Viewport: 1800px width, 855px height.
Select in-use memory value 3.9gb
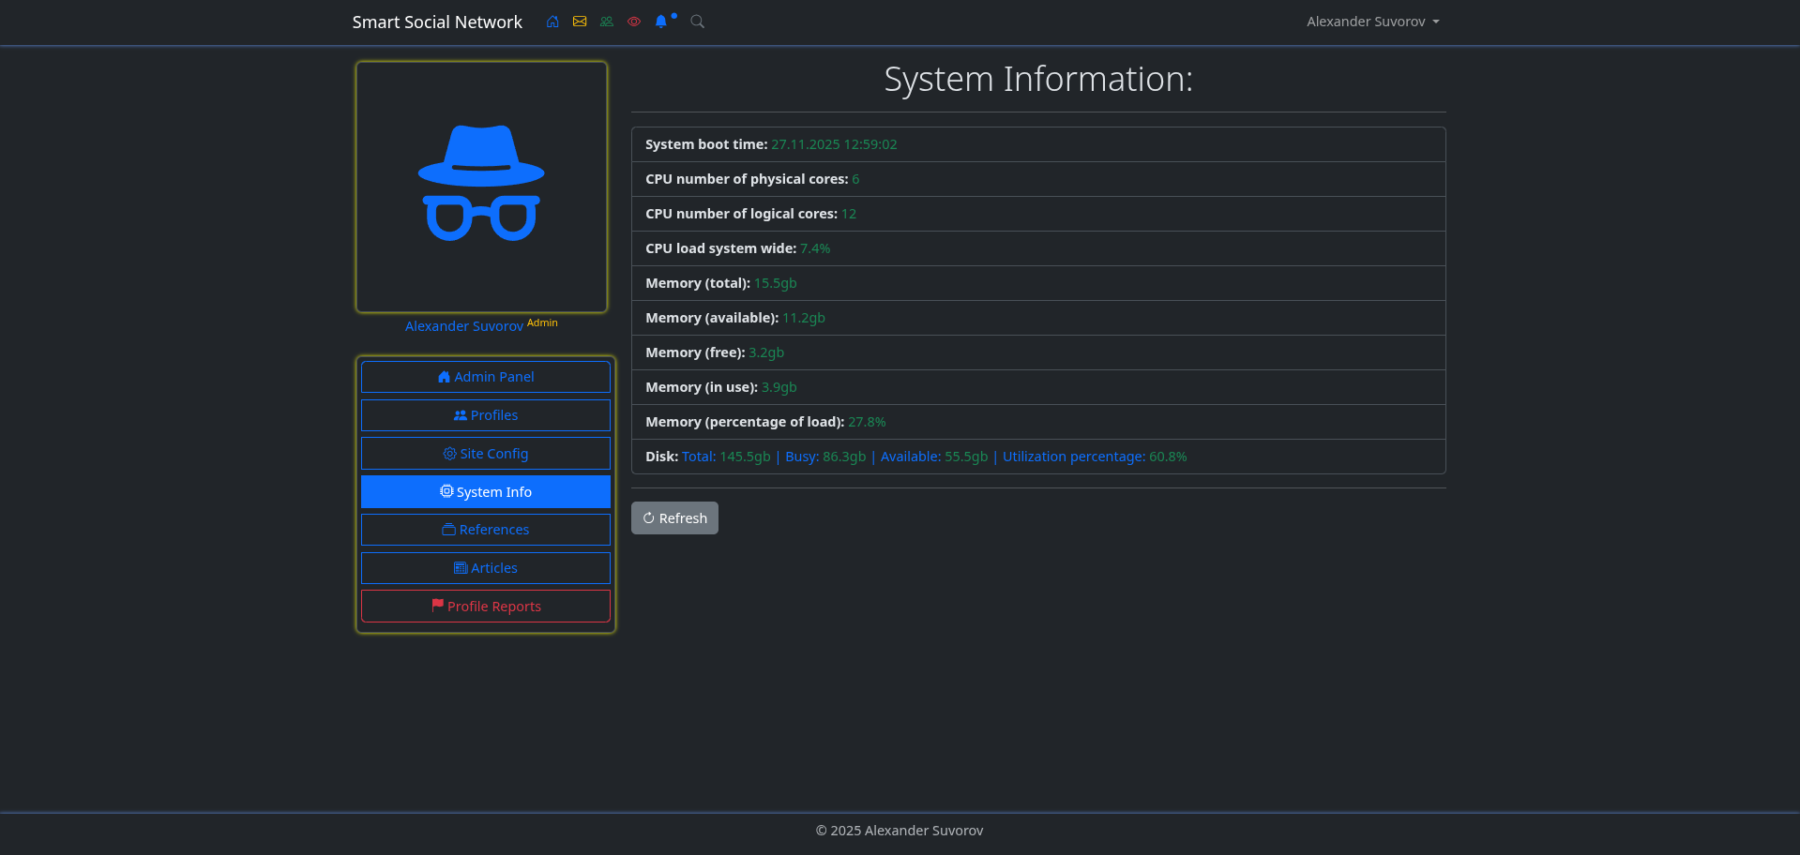click(x=779, y=387)
